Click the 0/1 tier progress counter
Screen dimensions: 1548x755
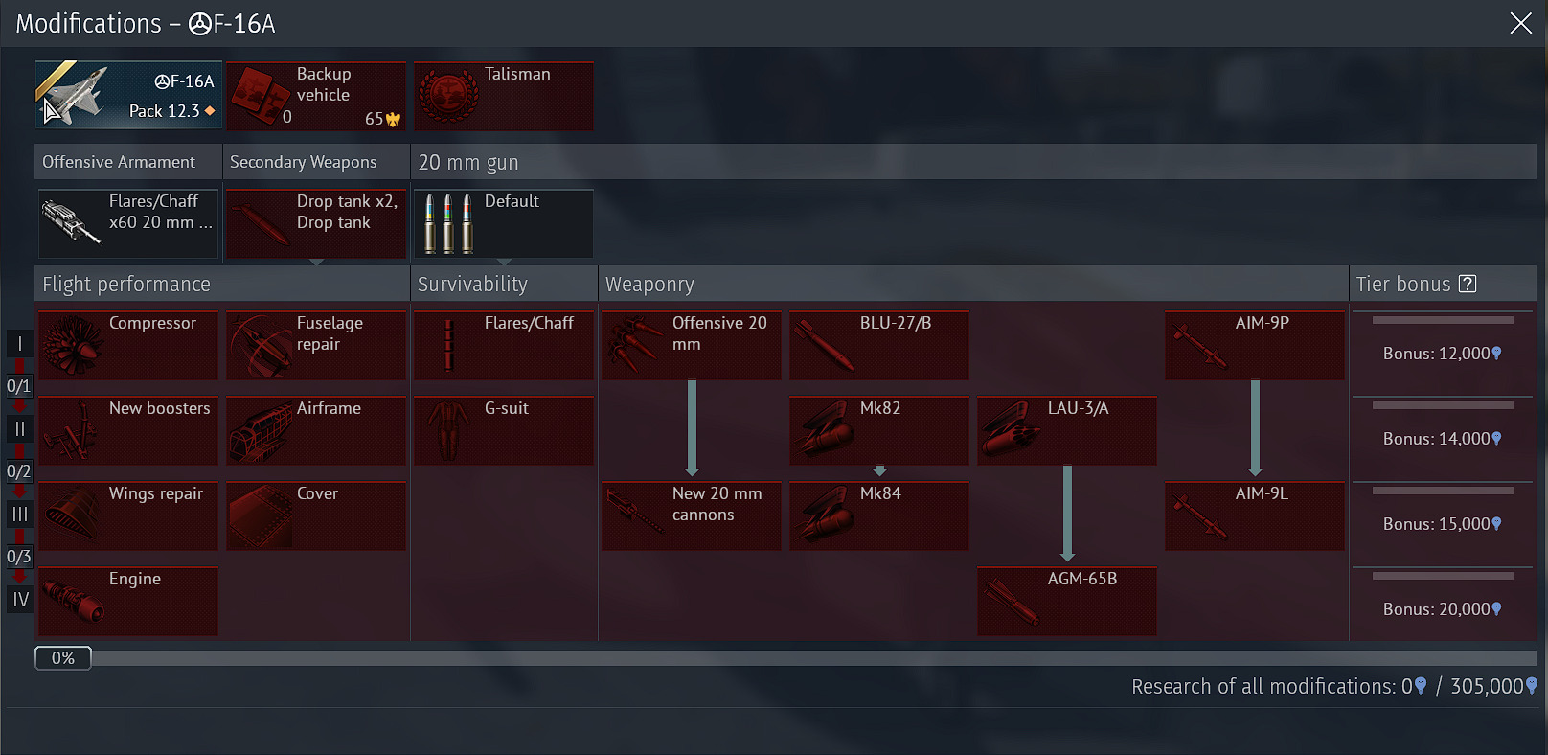pyautogui.click(x=19, y=386)
